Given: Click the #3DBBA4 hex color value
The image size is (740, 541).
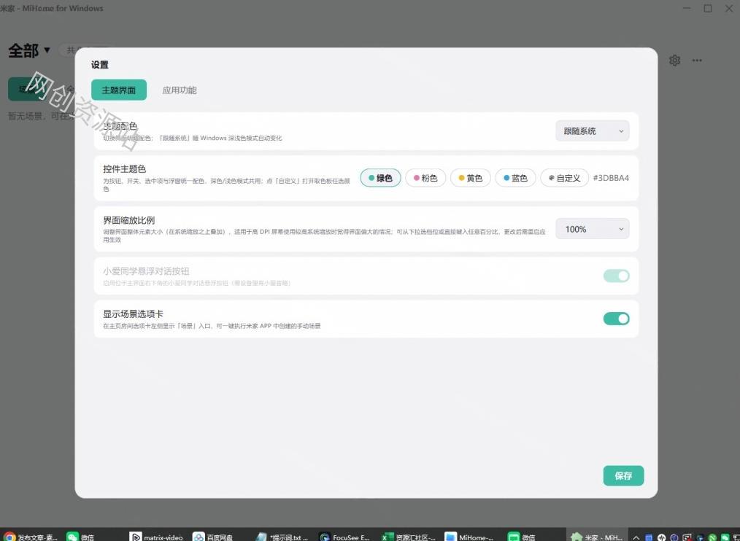Looking at the screenshot, I should pos(611,178).
